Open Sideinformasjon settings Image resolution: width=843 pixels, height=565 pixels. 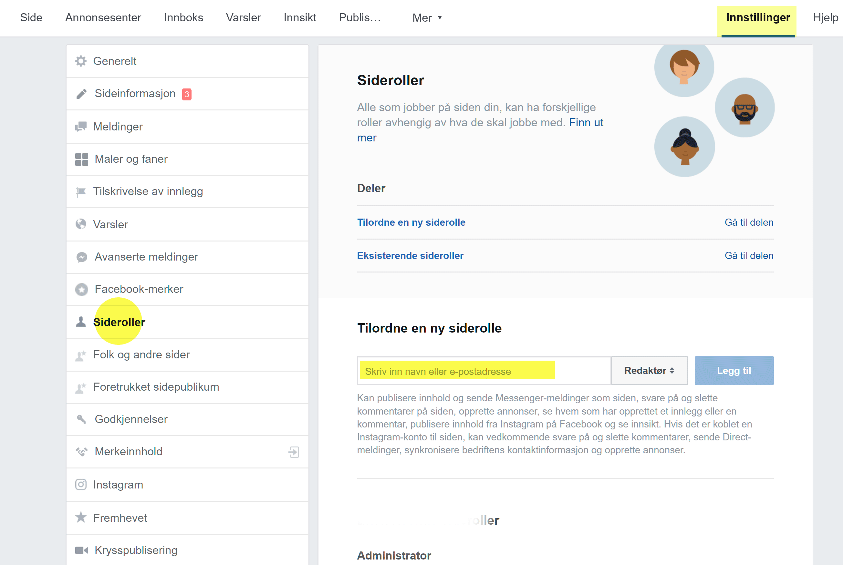pos(187,94)
